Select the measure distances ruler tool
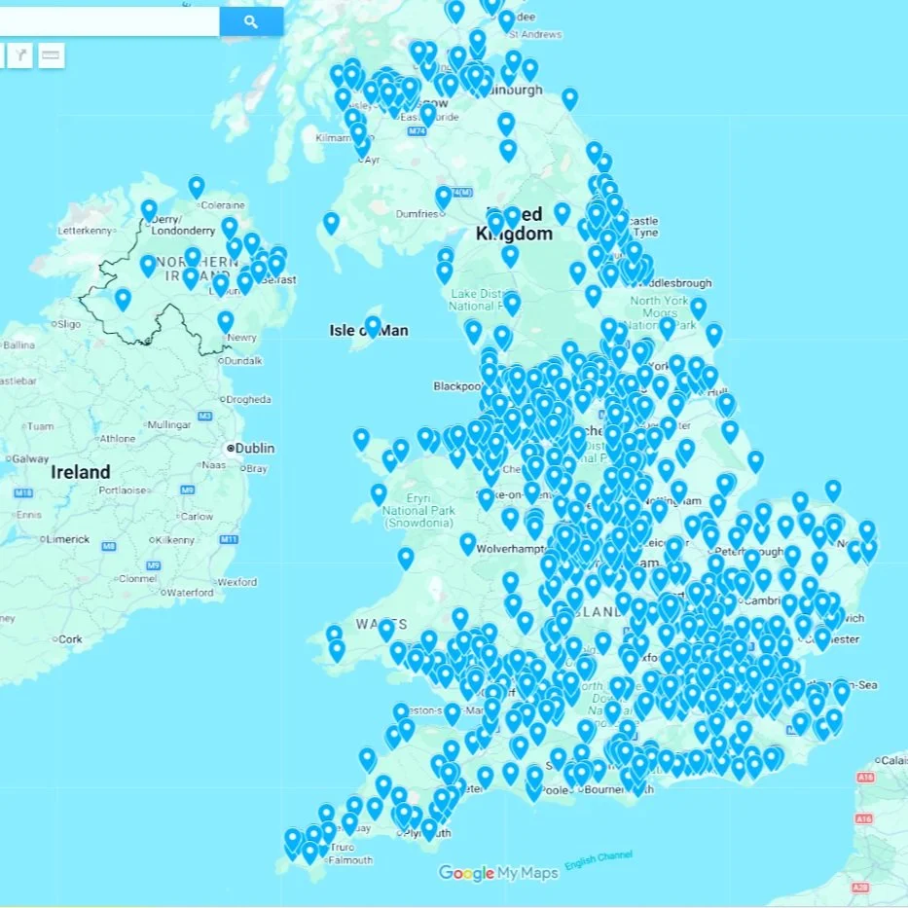Image resolution: width=908 pixels, height=908 pixels. pyautogui.click(x=51, y=55)
